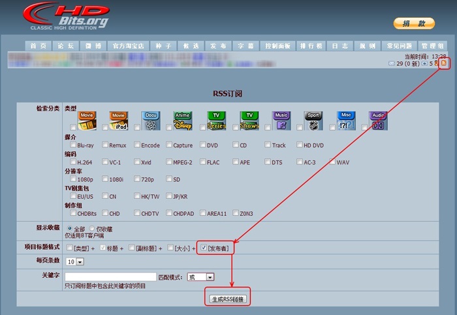Image resolution: width=457 pixels, height=315 pixels.
Task: Open the 种子 navigation tab
Action: point(163,46)
